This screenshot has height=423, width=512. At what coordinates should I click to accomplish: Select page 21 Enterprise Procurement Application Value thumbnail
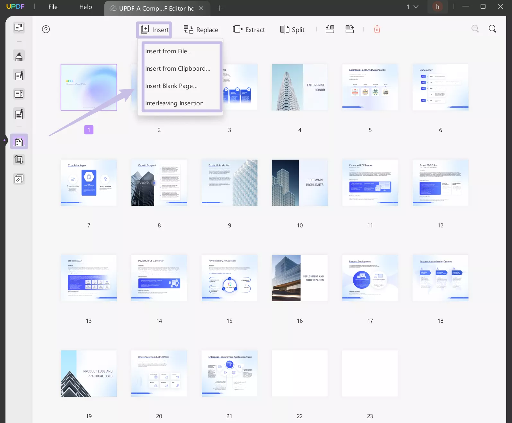229,374
